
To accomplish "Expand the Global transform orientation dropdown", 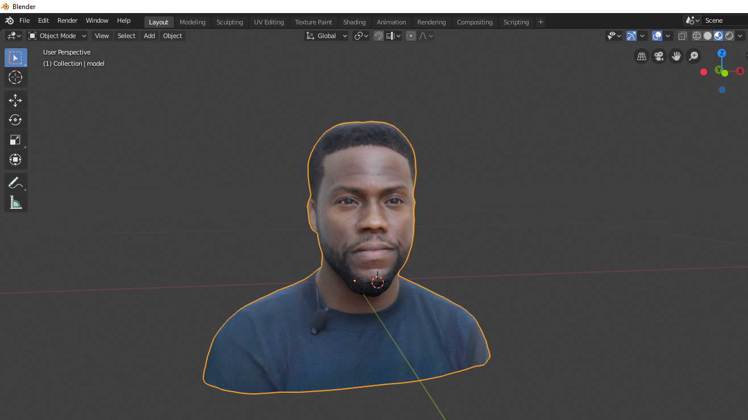I will click(327, 36).
